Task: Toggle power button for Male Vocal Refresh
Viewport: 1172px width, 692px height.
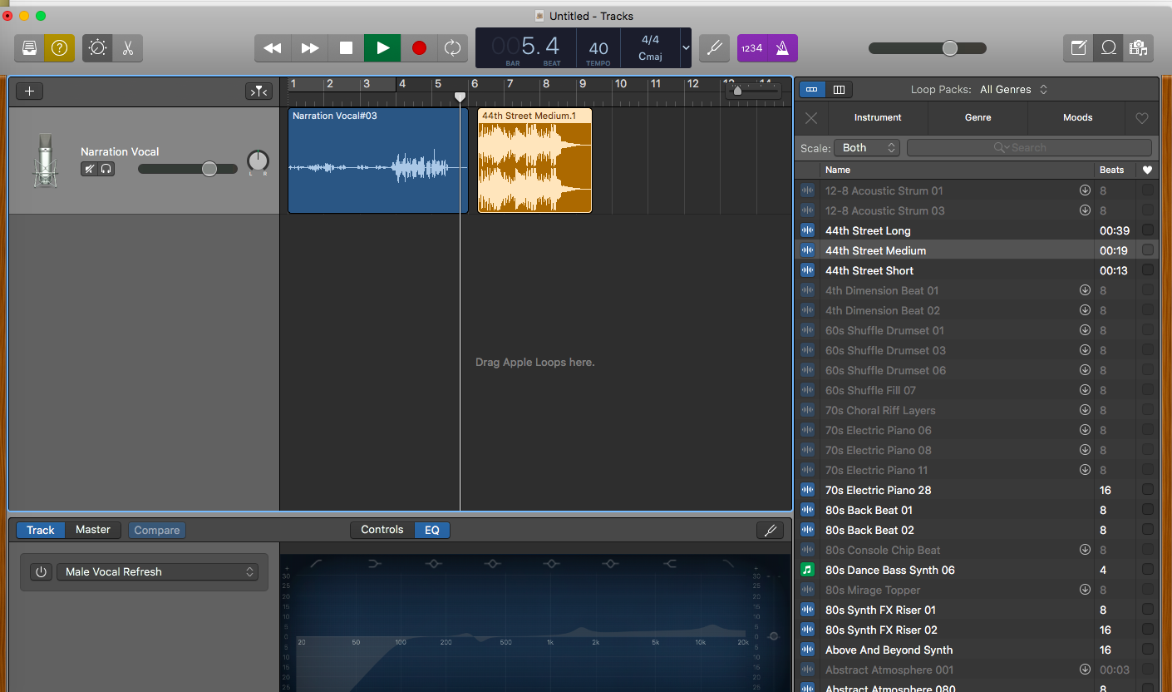Action: pyautogui.click(x=40, y=572)
